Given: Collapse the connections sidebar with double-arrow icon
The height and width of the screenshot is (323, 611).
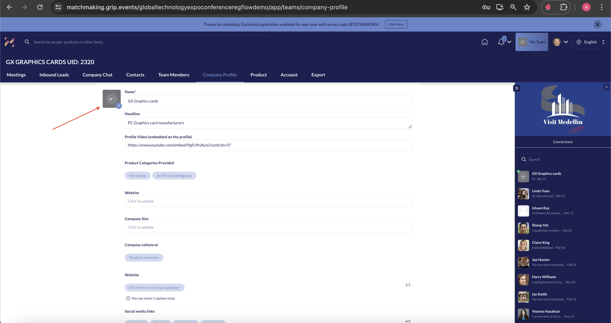Looking at the screenshot, I should pos(517,88).
